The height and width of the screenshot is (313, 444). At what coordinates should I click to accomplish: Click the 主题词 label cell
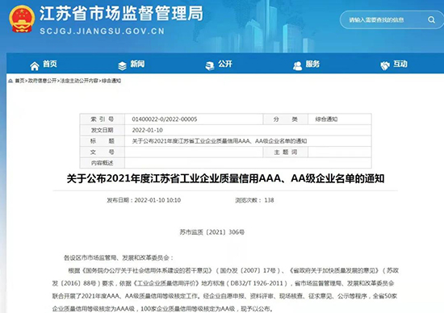pyautogui.click(x=286, y=152)
